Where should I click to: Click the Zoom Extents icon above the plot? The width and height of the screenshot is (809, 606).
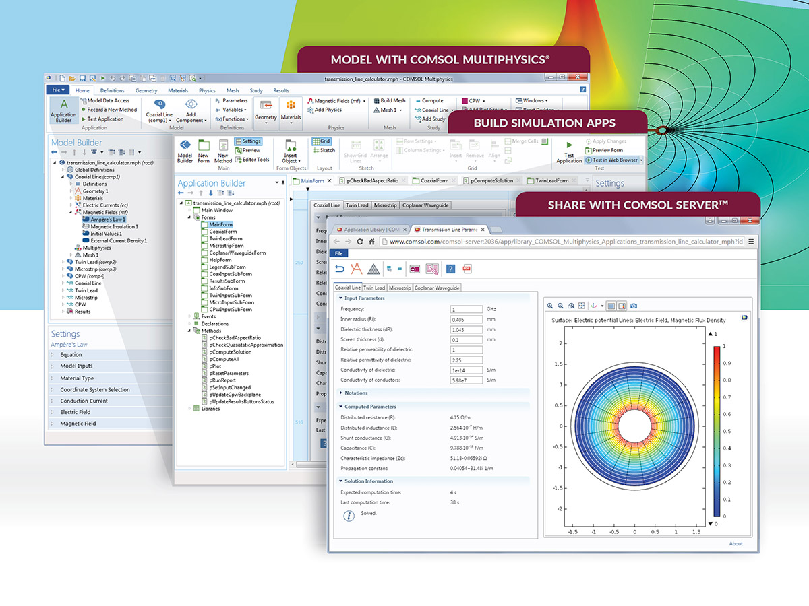(x=582, y=306)
